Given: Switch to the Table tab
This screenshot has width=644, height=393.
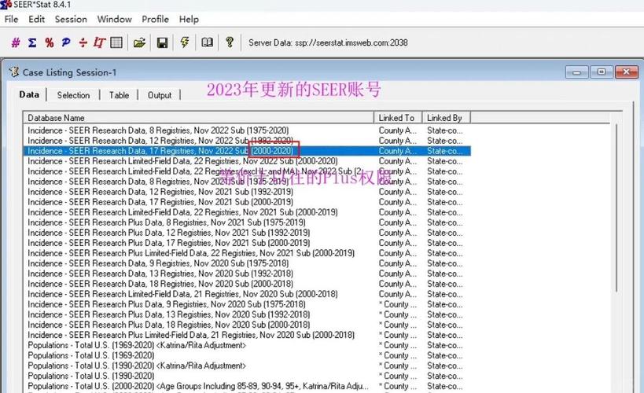Looking at the screenshot, I should click(119, 95).
